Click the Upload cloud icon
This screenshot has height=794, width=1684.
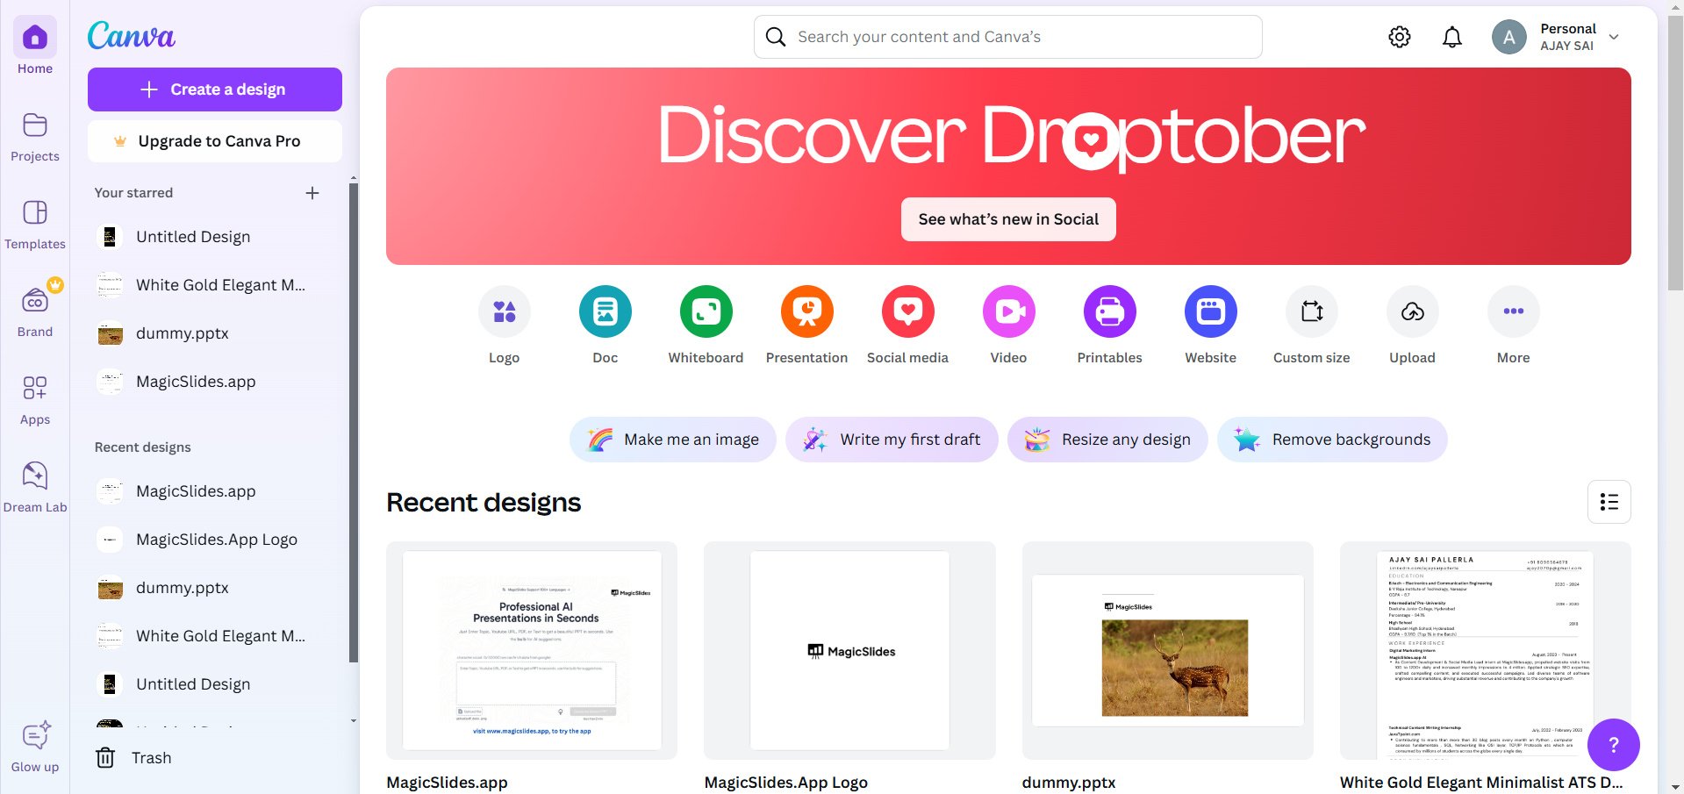tap(1413, 311)
